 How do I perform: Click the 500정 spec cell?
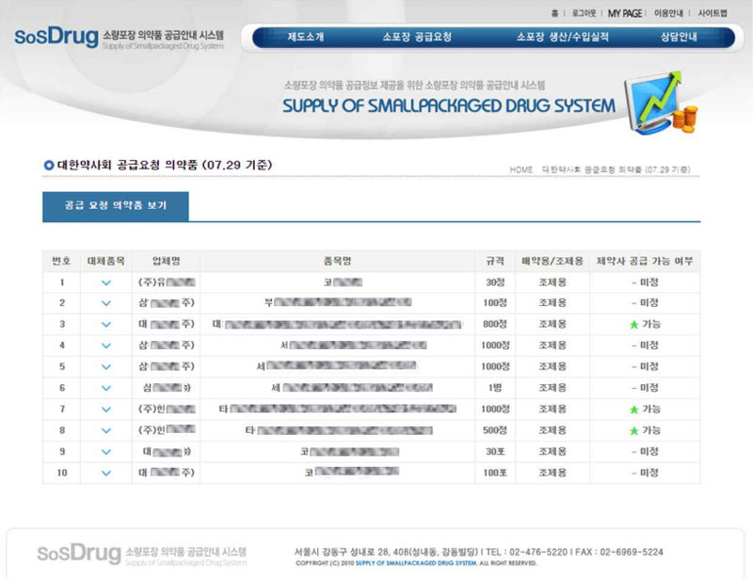[x=495, y=430]
